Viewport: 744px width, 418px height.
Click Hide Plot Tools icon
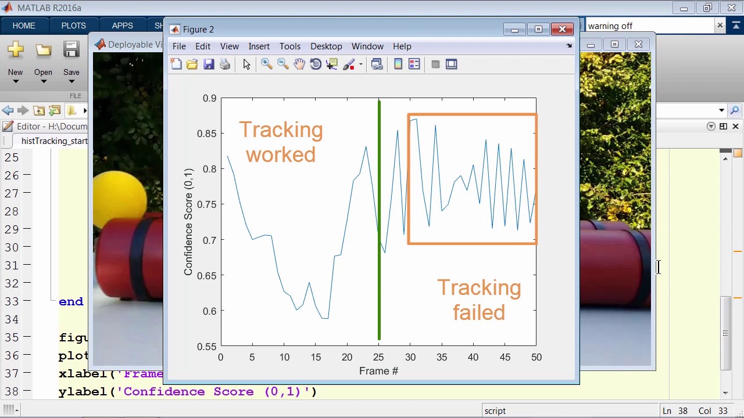tap(435, 64)
